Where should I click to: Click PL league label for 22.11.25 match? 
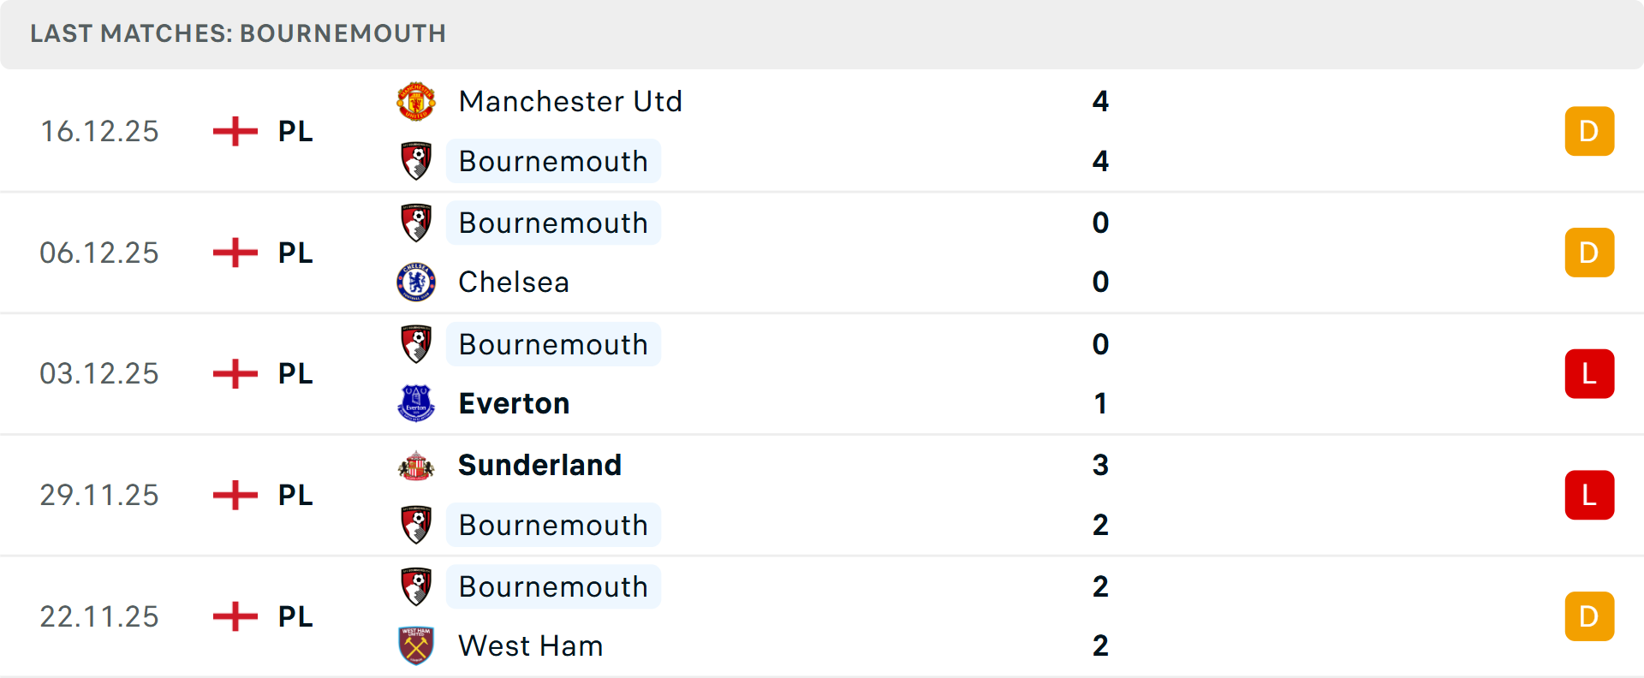pos(295,616)
